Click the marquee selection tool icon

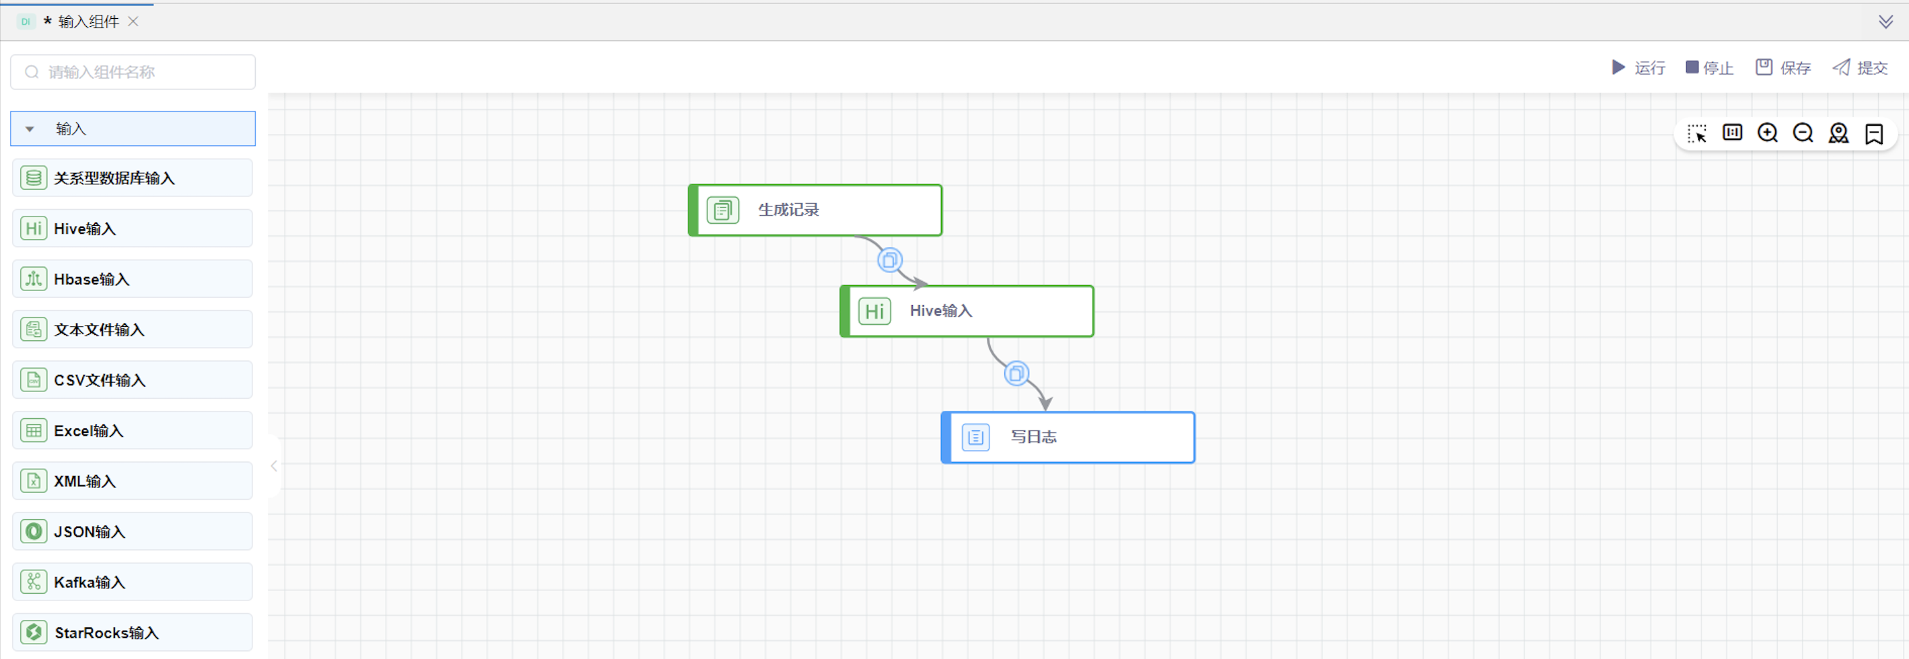point(1696,133)
